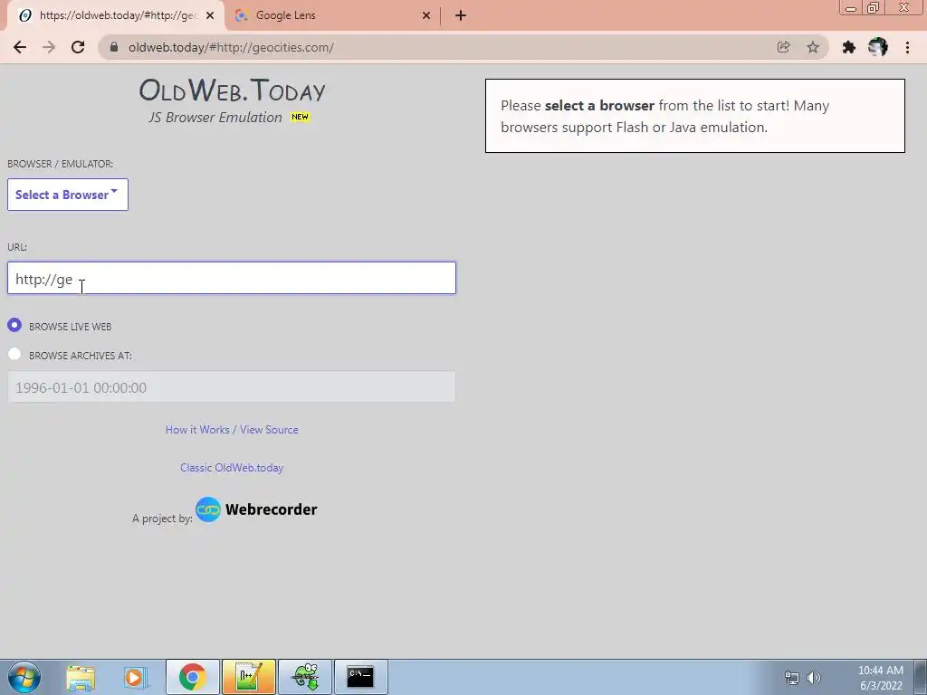The width and height of the screenshot is (927, 695).
Task: Go back using the browser back arrow
Action: click(20, 47)
